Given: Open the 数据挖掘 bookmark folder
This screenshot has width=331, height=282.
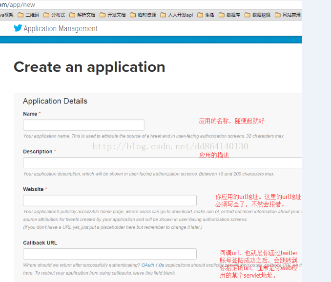Looking at the screenshot, I should point(258,15).
